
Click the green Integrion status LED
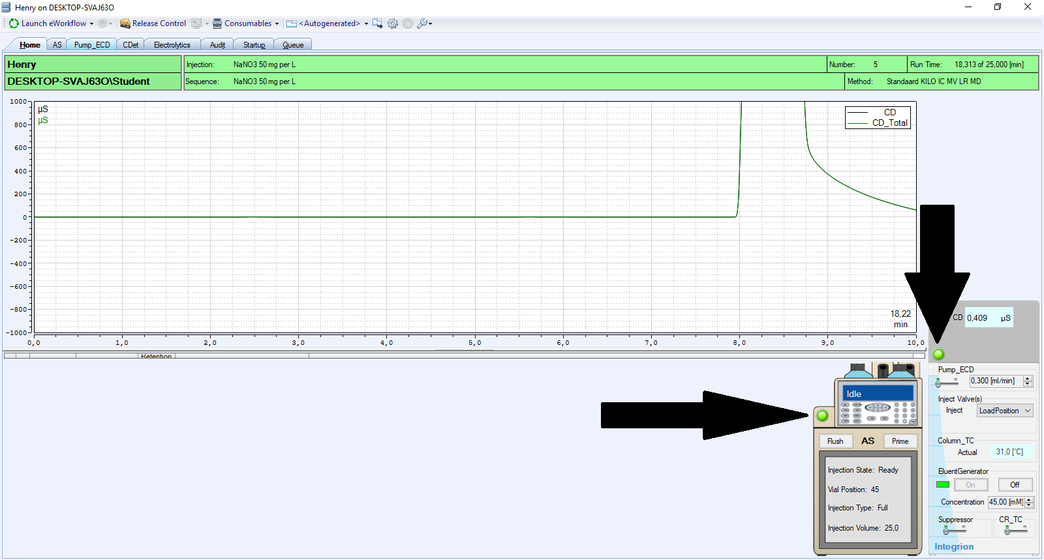point(939,355)
